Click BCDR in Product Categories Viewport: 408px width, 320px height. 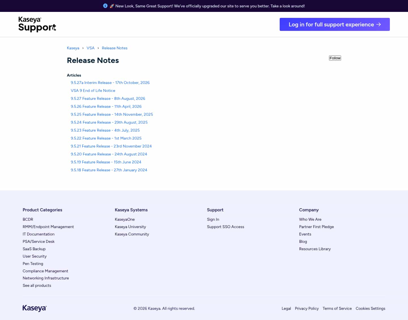click(x=28, y=219)
